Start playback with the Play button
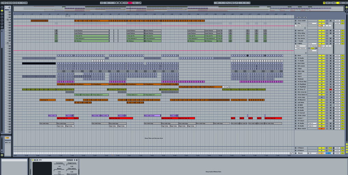 coord(117,3)
